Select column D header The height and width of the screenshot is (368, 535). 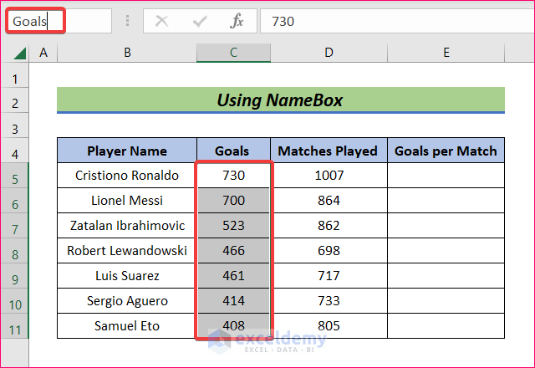pos(329,53)
